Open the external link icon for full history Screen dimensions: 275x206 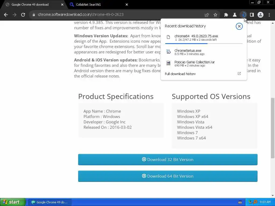click(x=239, y=73)
